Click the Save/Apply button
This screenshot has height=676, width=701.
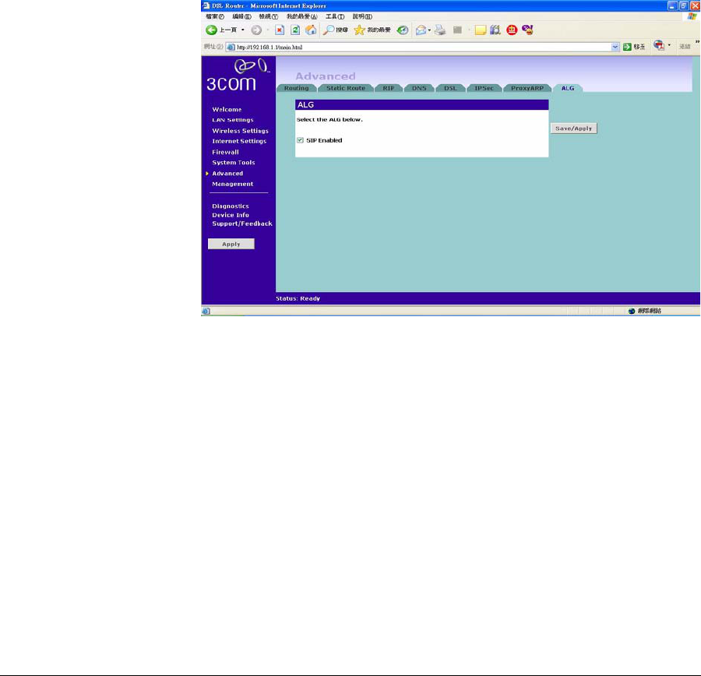point(573,129)
